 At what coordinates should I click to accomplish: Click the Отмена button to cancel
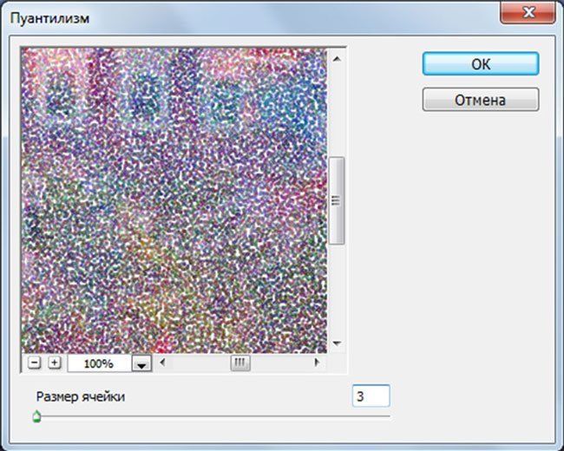[481, 99]
